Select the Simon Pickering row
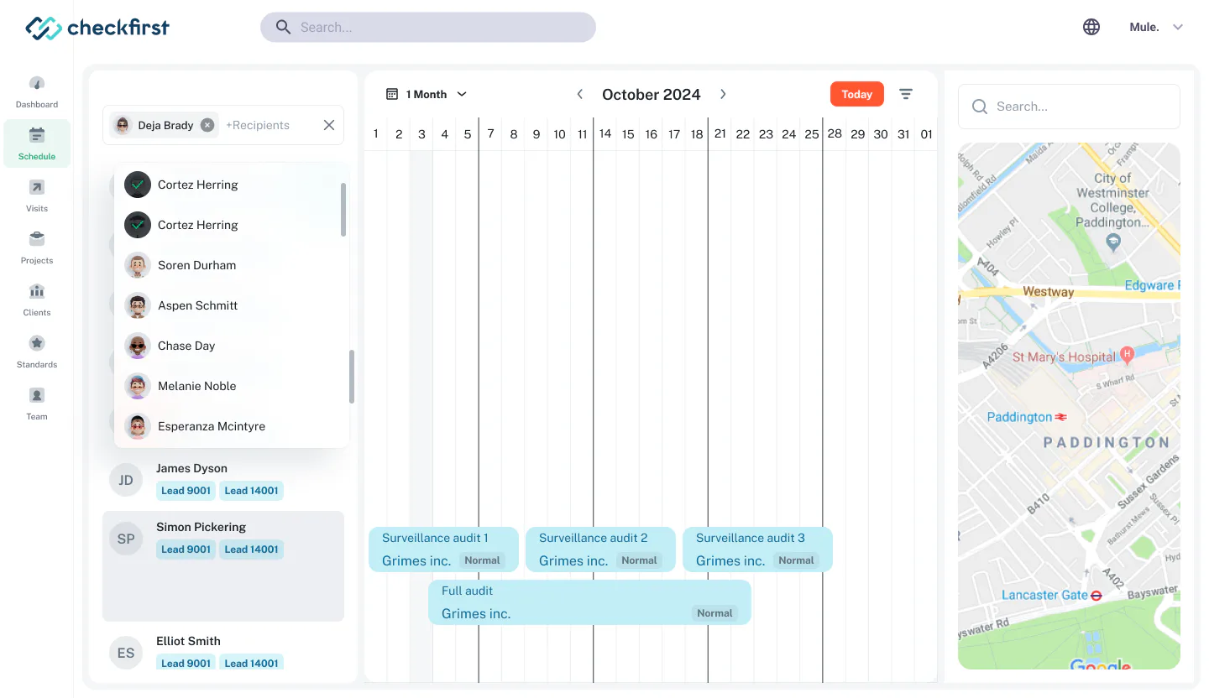This screenshot has height=698, width=1209. click(223, 566)
